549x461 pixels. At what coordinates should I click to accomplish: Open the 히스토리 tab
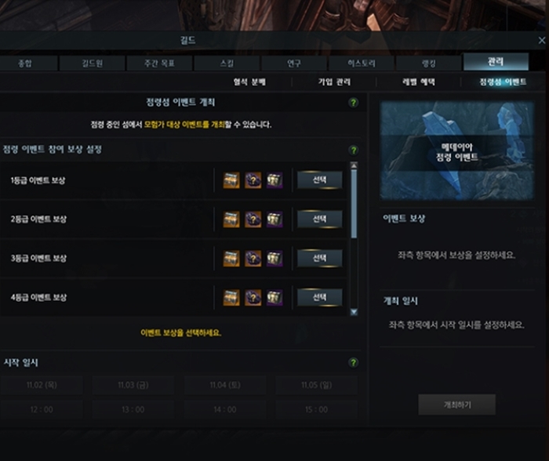click(362, 64)
